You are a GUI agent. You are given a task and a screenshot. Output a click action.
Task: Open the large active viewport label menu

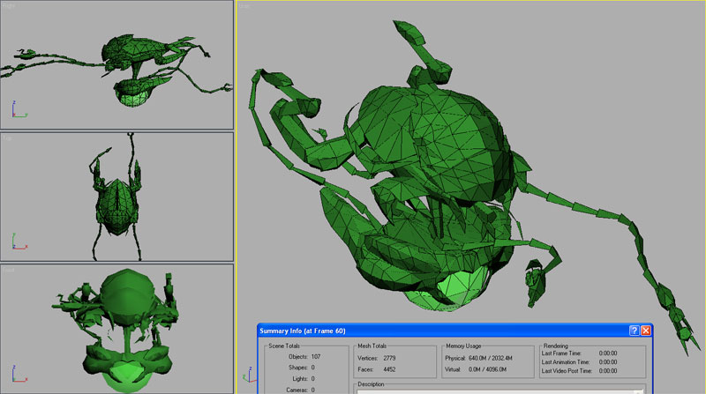click(246, 6)
